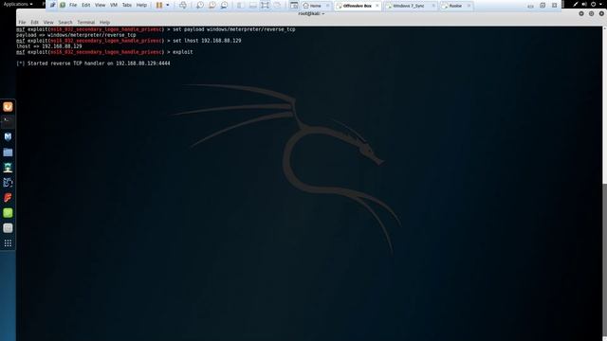Open terminal Edit menu
Image resolution: width=607 pixels, height=341 pixels.
[34, 23]
